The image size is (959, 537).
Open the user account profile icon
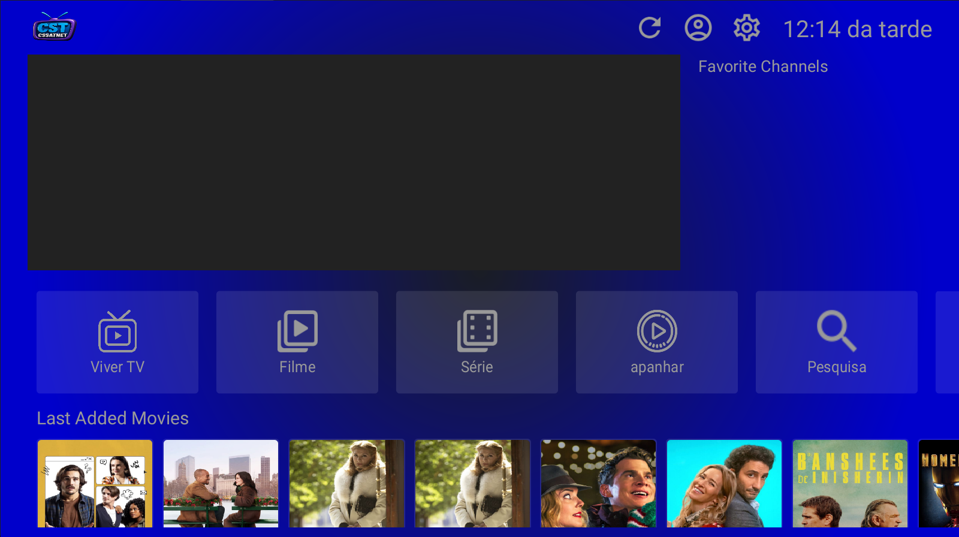(698, 28)
